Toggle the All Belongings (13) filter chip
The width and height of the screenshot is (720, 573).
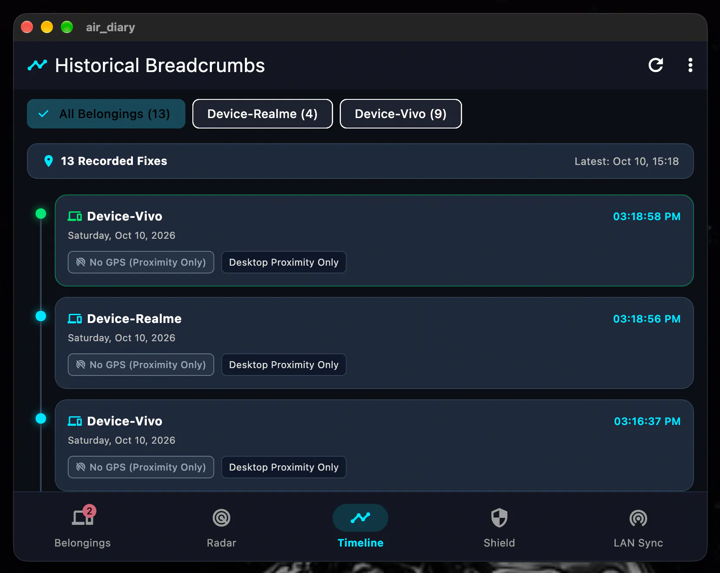coord(106,114)
